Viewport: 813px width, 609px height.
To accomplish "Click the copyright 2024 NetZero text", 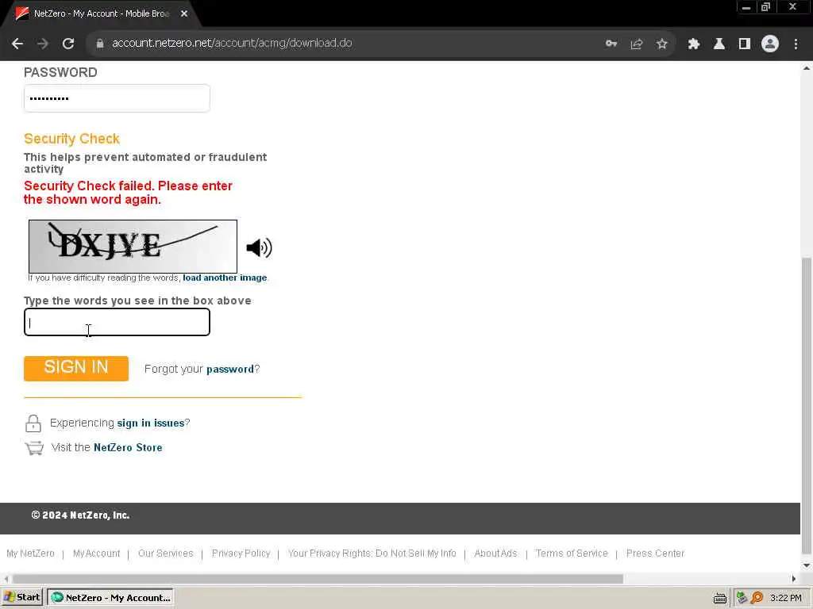I will (80, 515).
